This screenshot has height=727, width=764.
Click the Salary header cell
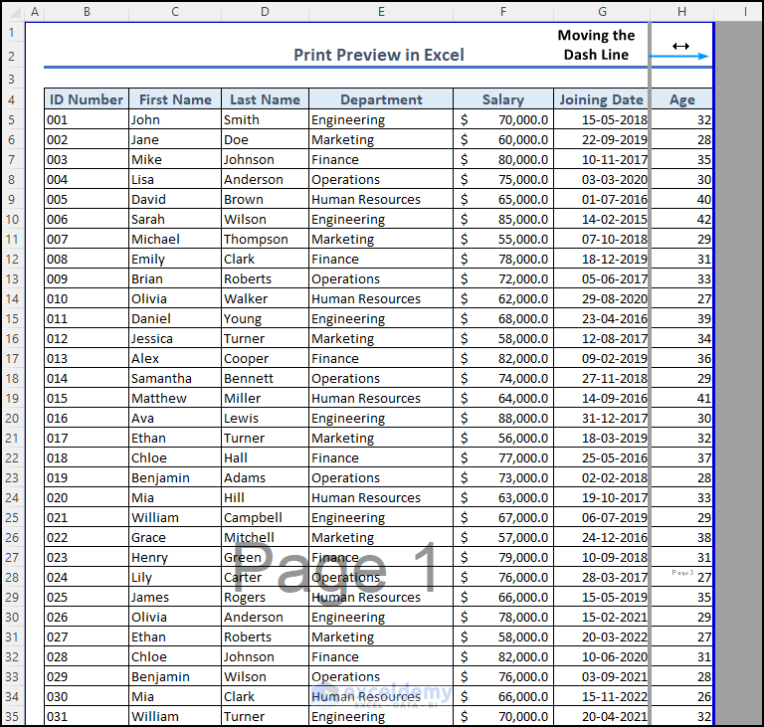[x=503, y=99]
